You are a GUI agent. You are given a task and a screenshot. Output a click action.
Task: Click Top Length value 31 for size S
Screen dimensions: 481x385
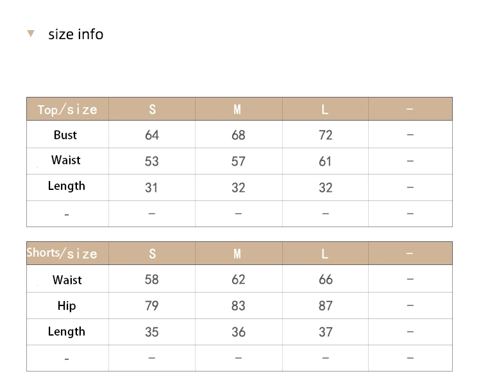tap(151, 187)
